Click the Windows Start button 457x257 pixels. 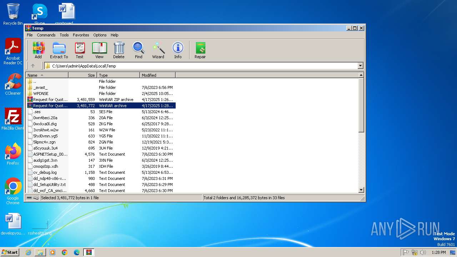(10, 252)
